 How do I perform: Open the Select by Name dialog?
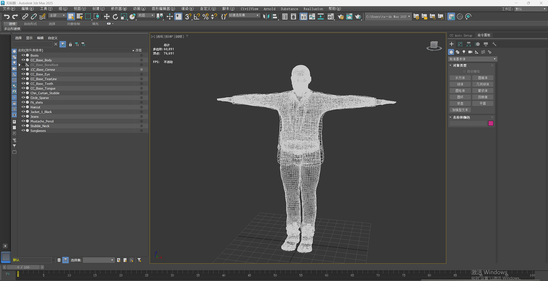point(80,16)
